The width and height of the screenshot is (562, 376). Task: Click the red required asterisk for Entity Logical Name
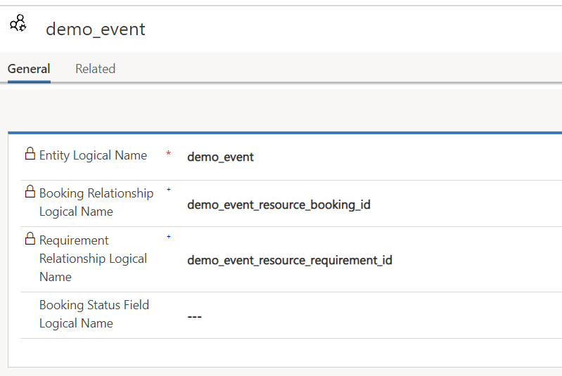(x=168, y=155)
